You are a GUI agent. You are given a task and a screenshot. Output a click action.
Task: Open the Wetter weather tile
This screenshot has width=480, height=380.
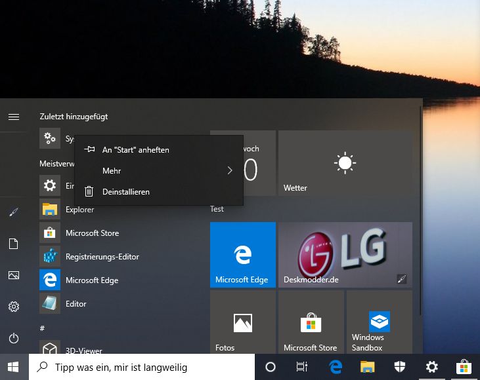pyautogui.click(x=345, y=163)
